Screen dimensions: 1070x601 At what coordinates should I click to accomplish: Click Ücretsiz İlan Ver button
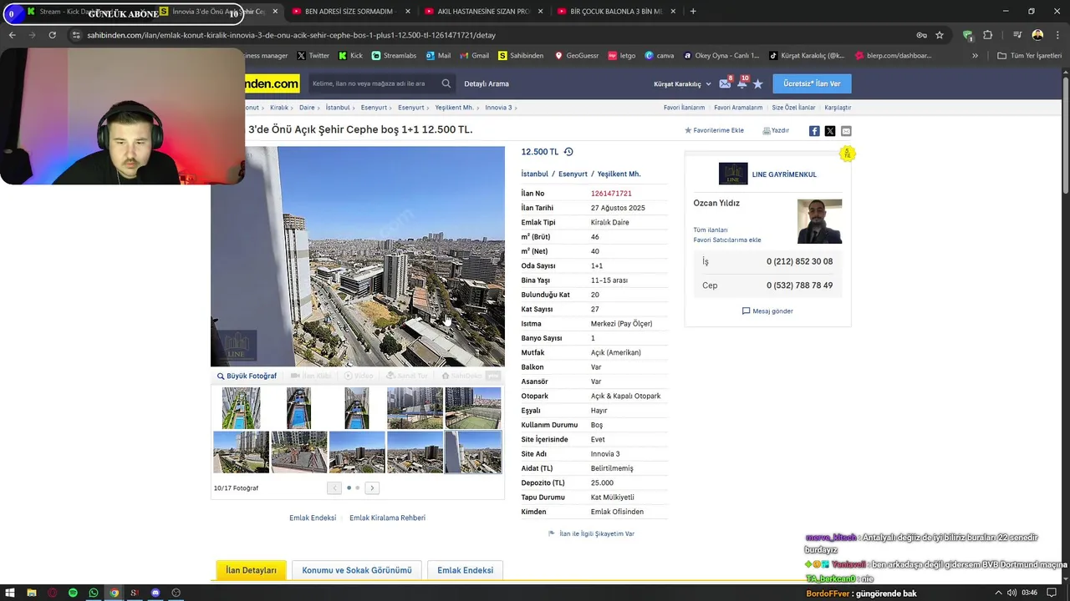coord(812,83)
